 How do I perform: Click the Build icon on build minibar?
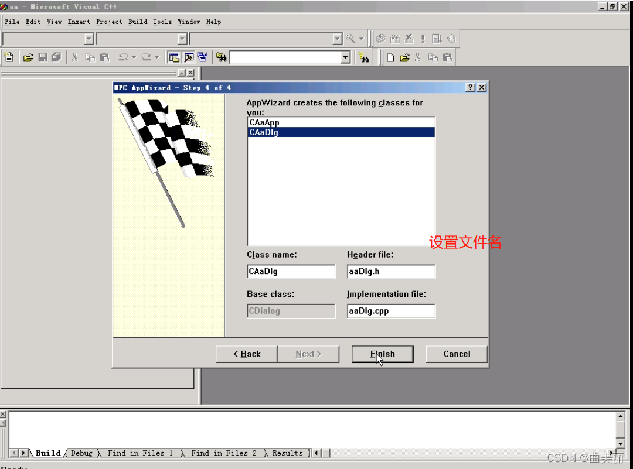click(395, 39)
